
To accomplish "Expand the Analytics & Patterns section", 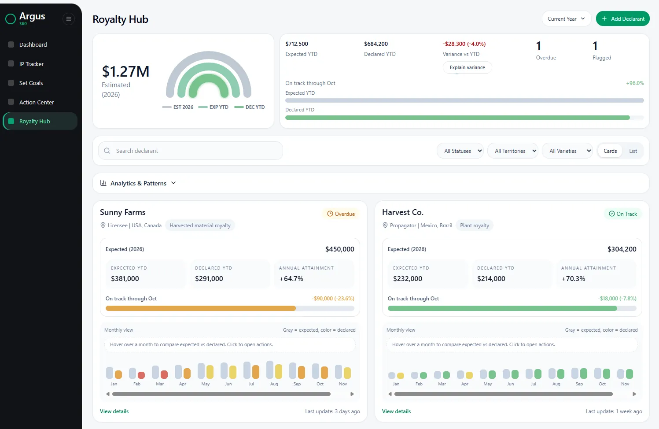I will 138,183.
